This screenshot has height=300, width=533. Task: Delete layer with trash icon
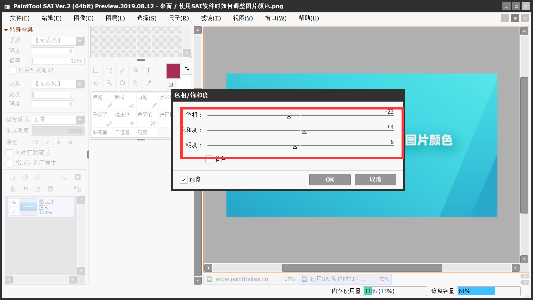click(x=51, y=188)
